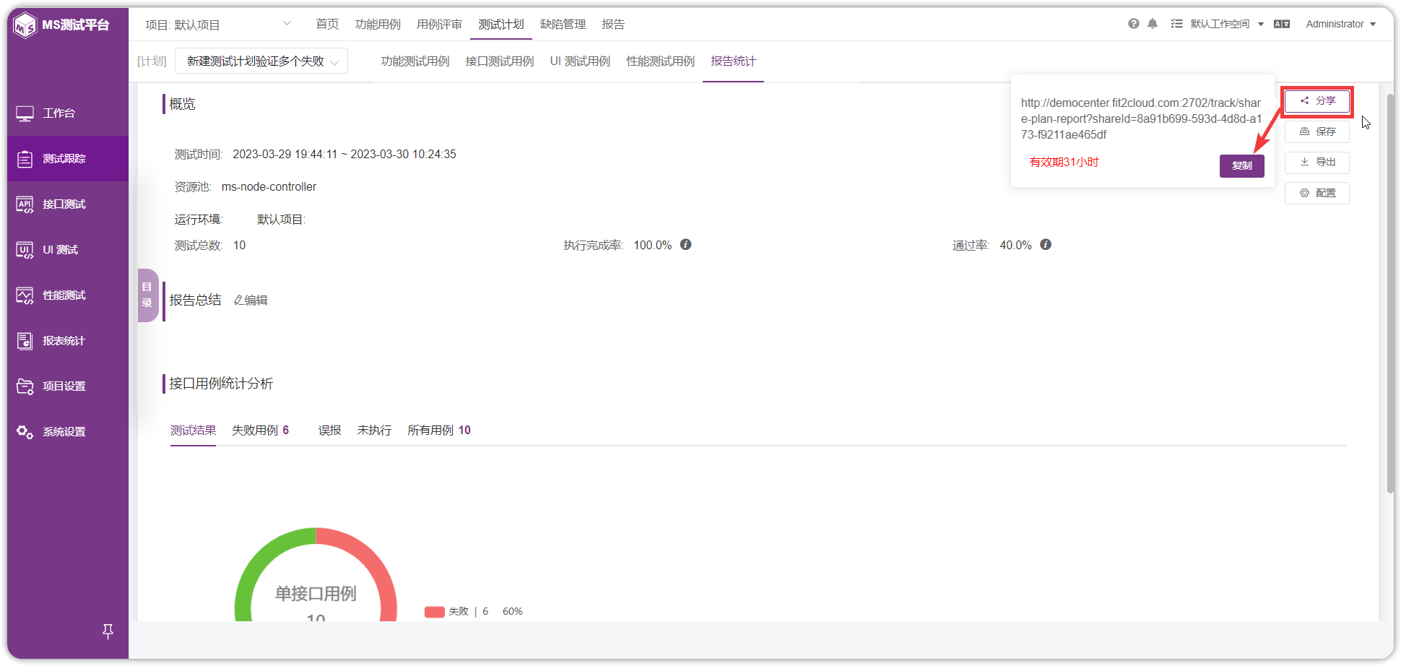Image resolution: width=1401 pixels, height=666 pixels.
Task: Switch language with the language icon
Action: click(1282, 24)
